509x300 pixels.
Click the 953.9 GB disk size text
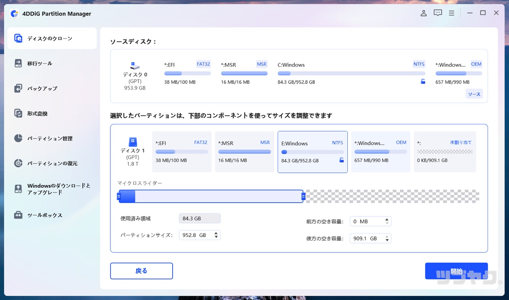[x=135, y=88]
